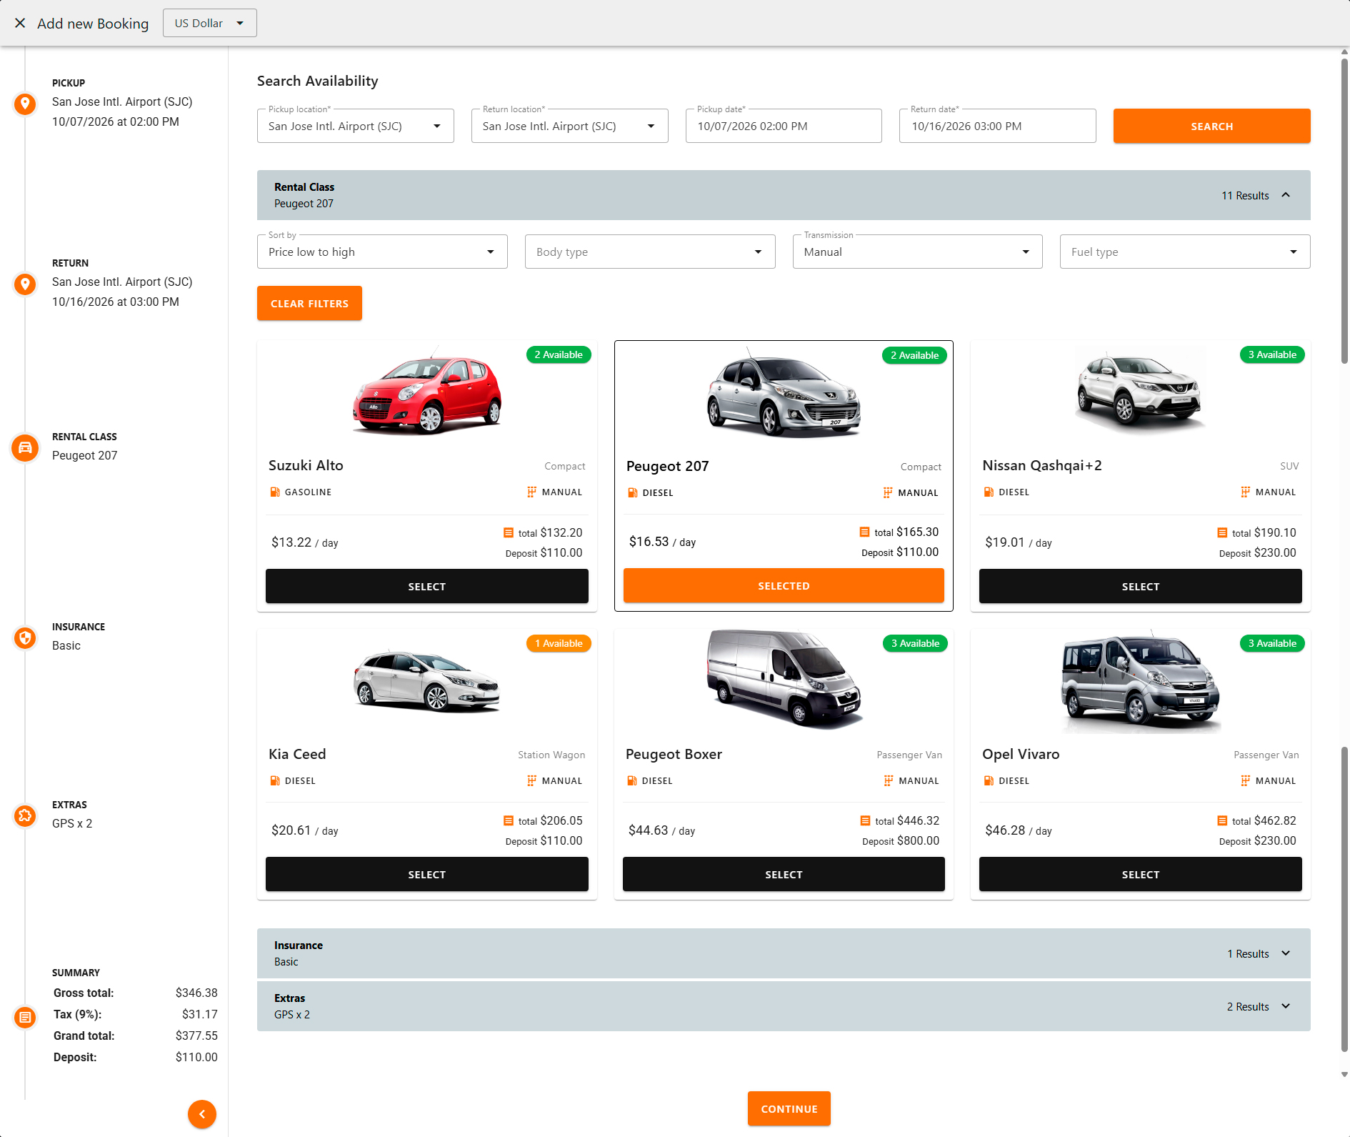This screenshot has width=1350, height=1137.
Task: Click the Rental Class car icon
Action: (x=25, y=448)
